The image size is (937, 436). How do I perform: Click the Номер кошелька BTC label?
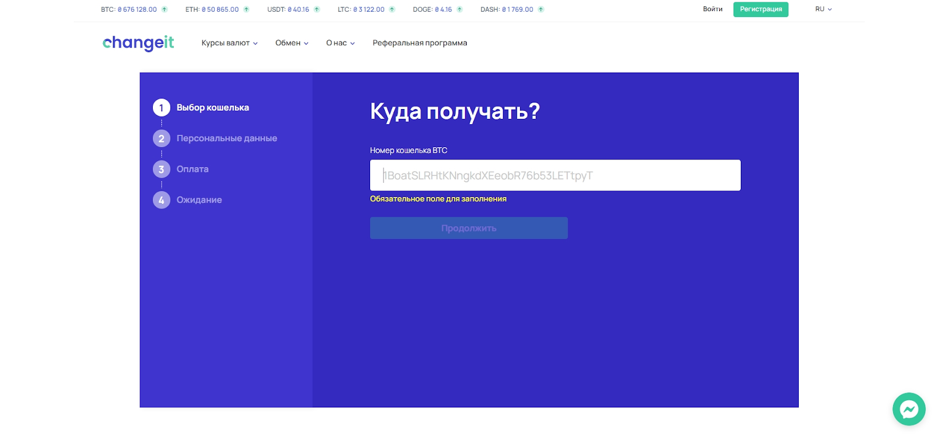409,151
